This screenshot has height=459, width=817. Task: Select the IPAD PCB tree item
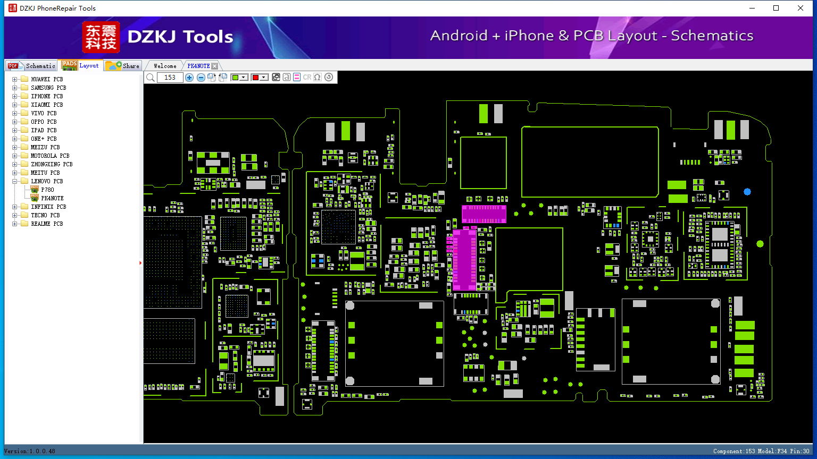point(44,130)
